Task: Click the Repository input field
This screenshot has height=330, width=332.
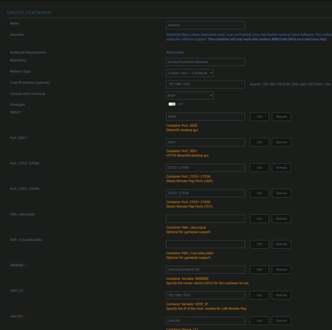Action: click(206, 62)
